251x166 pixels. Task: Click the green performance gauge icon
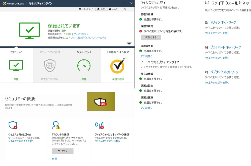(x=84, y=65)
